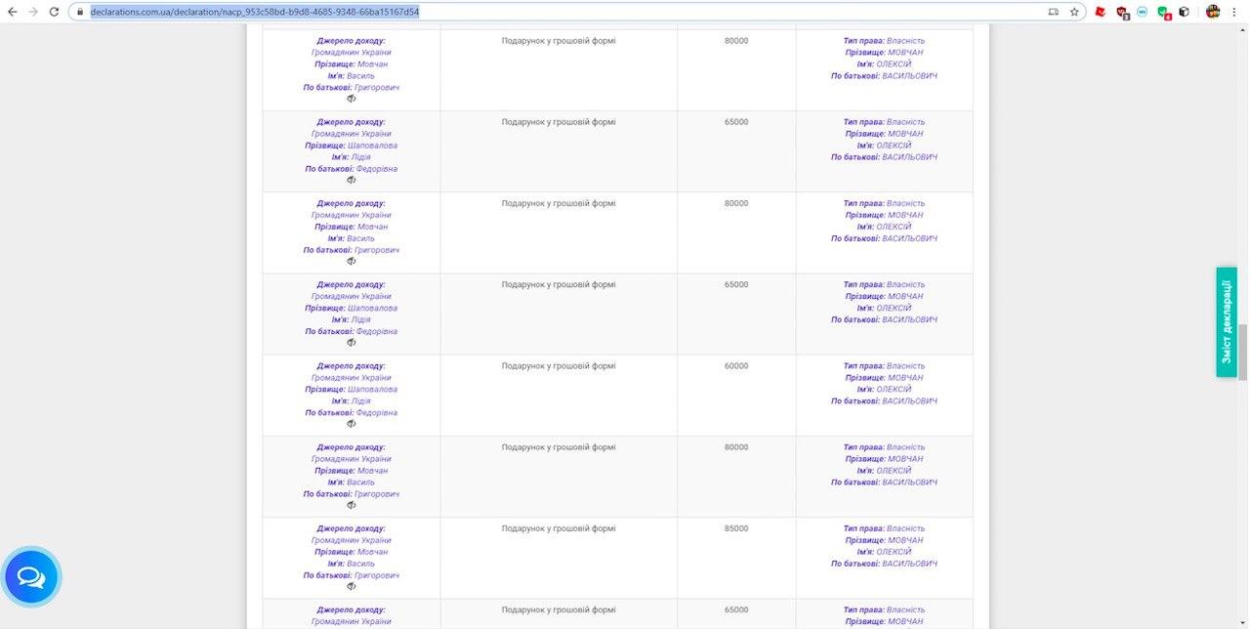1250x629 pixels.
Task: Click the cast/install icon in address bar
Action: [x=1053, y=12]
